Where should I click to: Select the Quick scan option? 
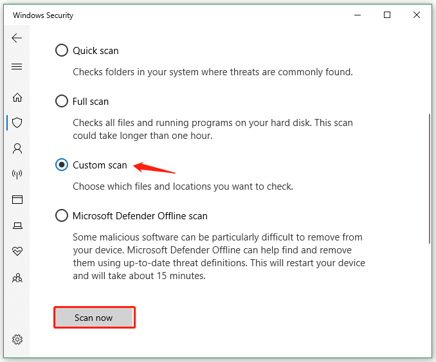coord(62,50)
